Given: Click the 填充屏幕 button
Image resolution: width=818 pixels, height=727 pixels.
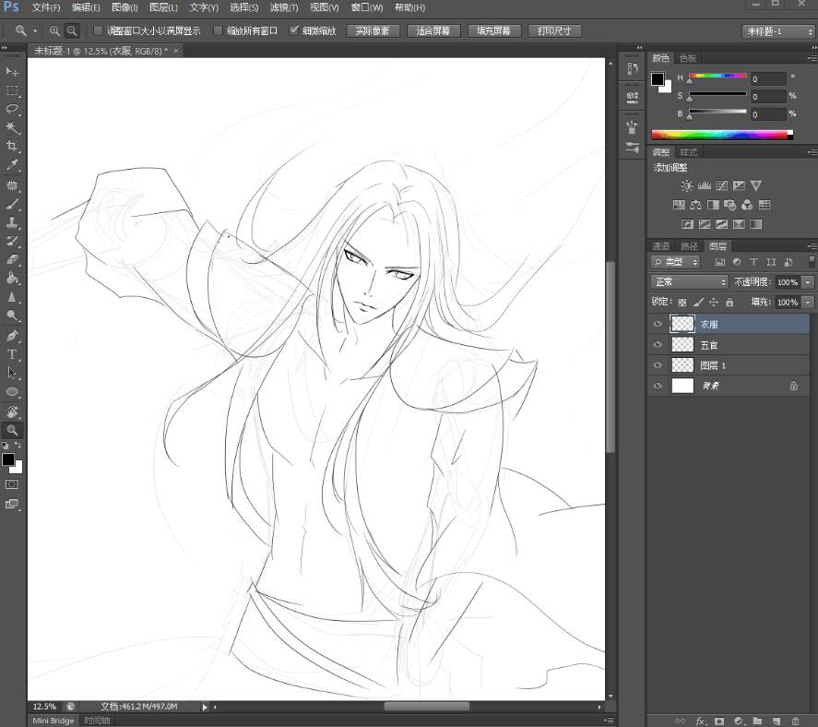Looking at the screenshot, I should (x=493, y=30).
